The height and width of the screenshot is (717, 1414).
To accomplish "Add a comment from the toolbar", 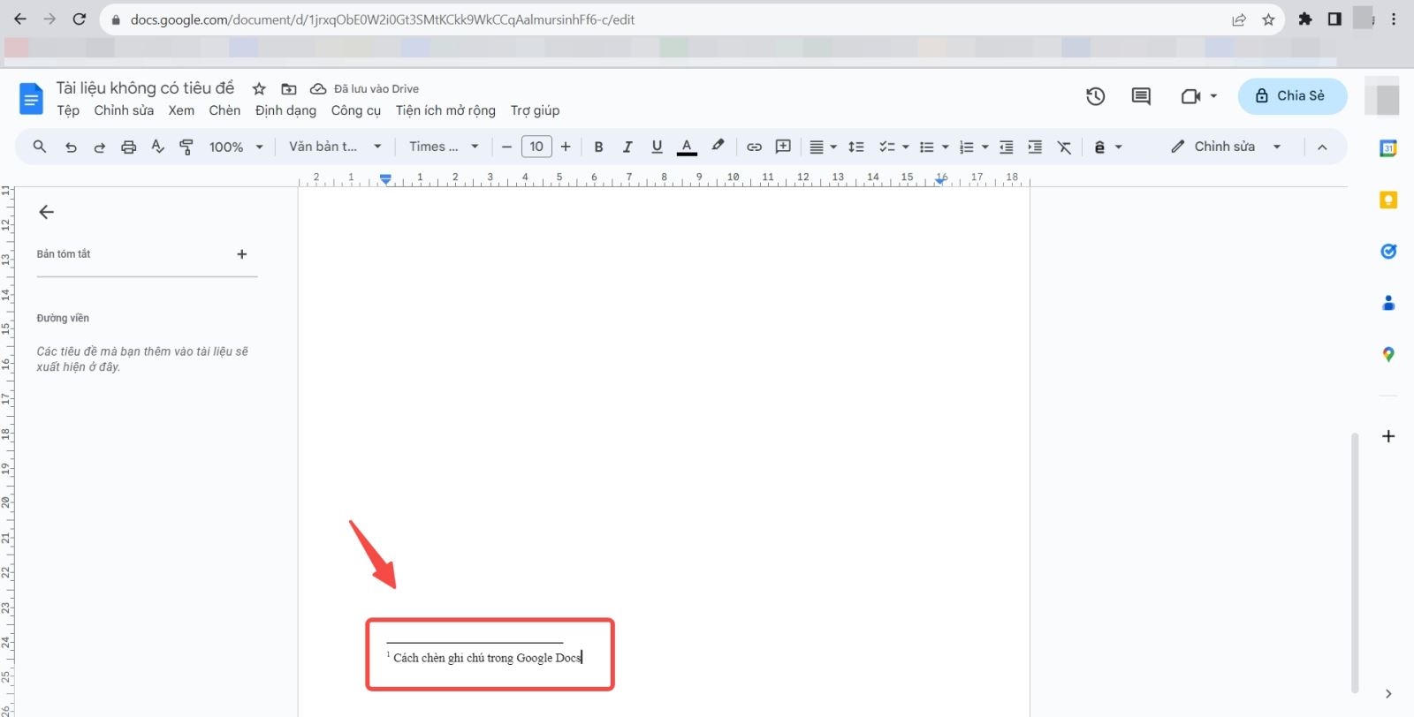I will pos(783,147).
